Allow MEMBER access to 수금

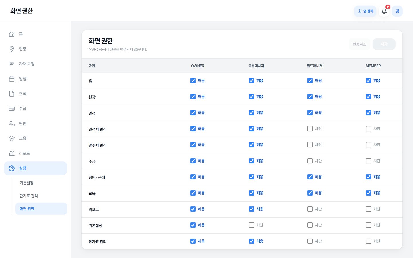tap(369, 161)
